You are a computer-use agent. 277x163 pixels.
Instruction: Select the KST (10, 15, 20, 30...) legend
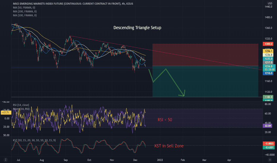(x=34, y=140)
